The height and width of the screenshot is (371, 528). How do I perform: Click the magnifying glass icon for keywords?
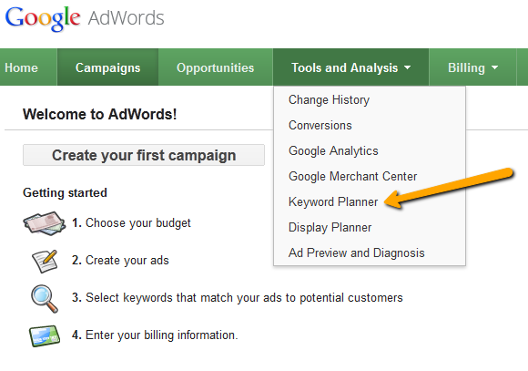click(x=45, y=299)
